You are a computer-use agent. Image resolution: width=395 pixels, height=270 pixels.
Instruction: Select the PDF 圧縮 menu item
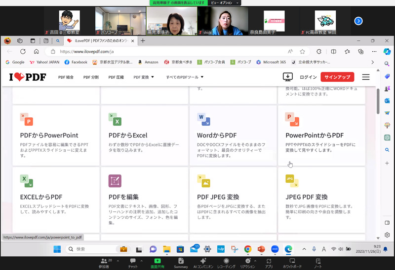116,77
